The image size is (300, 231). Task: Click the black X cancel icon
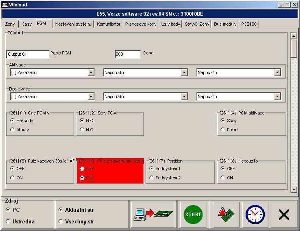coord(284,215)
